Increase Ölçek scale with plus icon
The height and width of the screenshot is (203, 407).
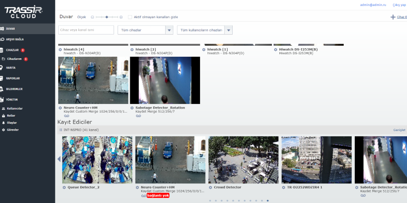(121, 17)
